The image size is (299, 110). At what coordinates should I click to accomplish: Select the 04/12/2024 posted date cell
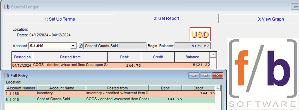[21, 65]
